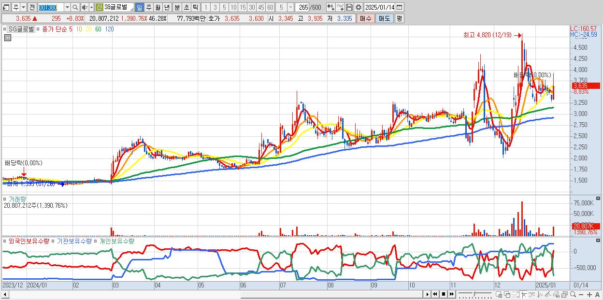Open the calendar date picker icon

[400, 7]
